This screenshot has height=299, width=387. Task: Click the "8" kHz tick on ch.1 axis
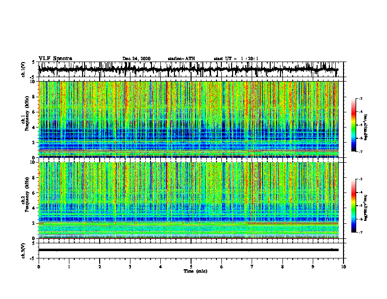click(x=34, y=97)
